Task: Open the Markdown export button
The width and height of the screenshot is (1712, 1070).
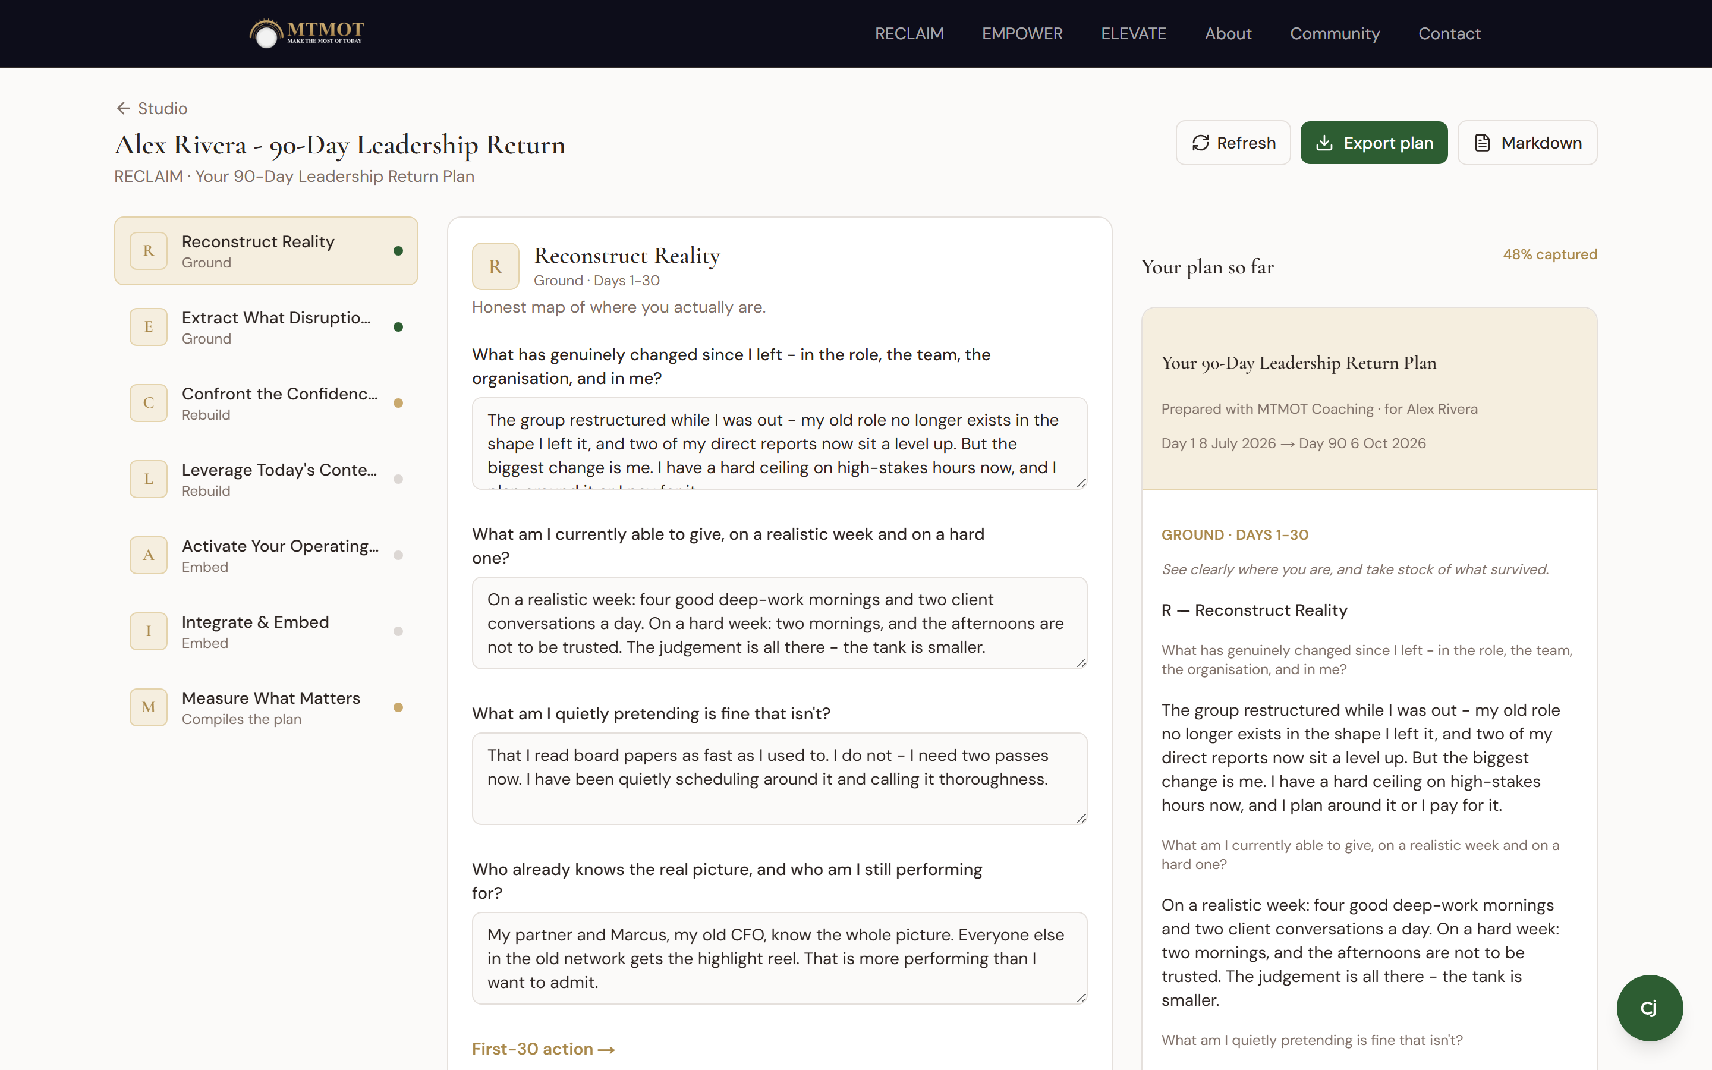Action: (x=1527, y=143)
